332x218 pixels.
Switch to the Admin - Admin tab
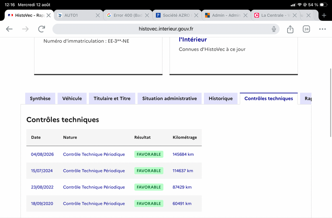tap(223, 15)
